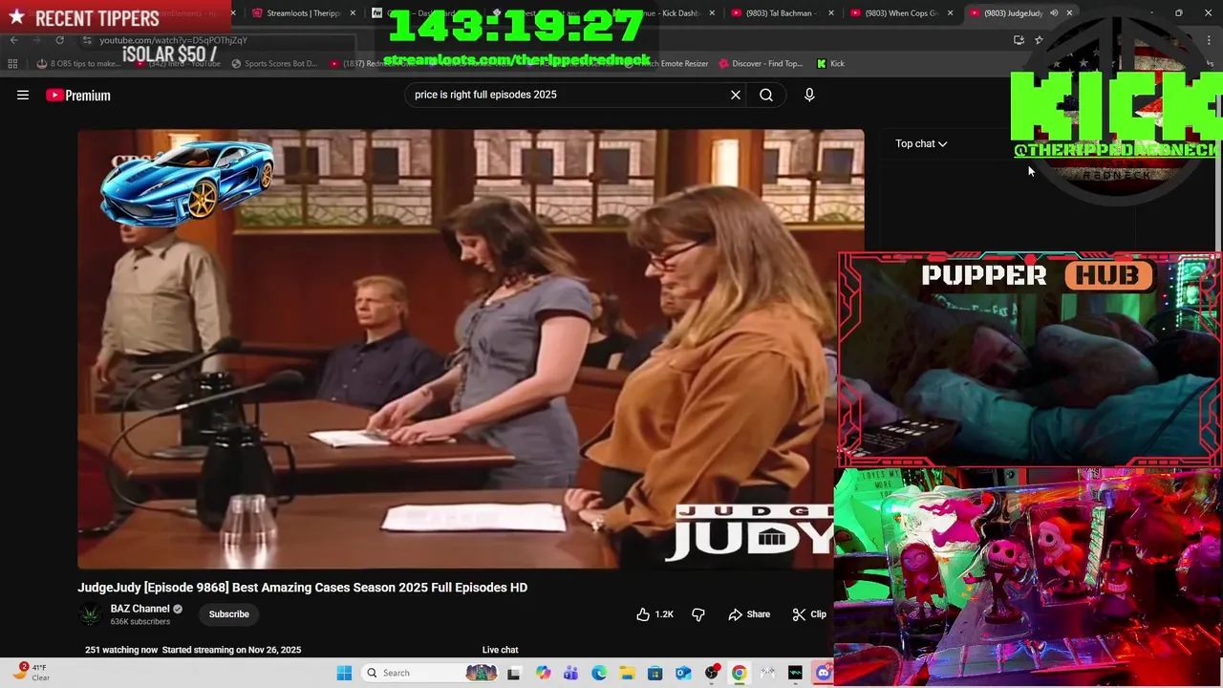Open the Kick bookmark

click(x=830, y=64)
